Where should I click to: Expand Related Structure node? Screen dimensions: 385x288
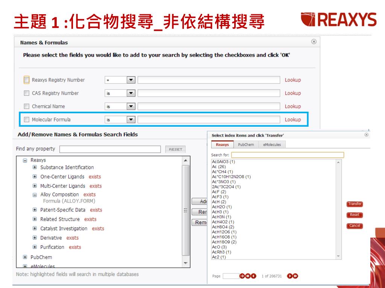tap(35, 219)
